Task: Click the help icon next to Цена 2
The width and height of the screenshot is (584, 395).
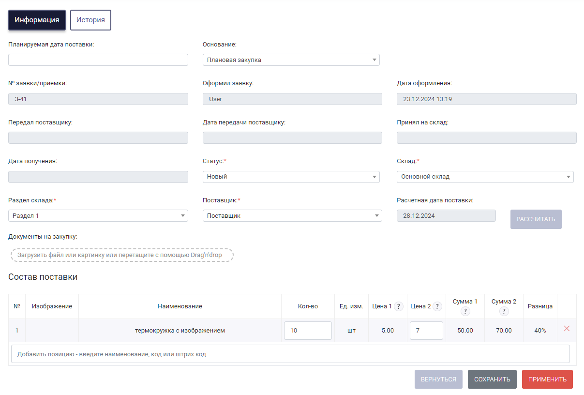Action: point(437,306)
